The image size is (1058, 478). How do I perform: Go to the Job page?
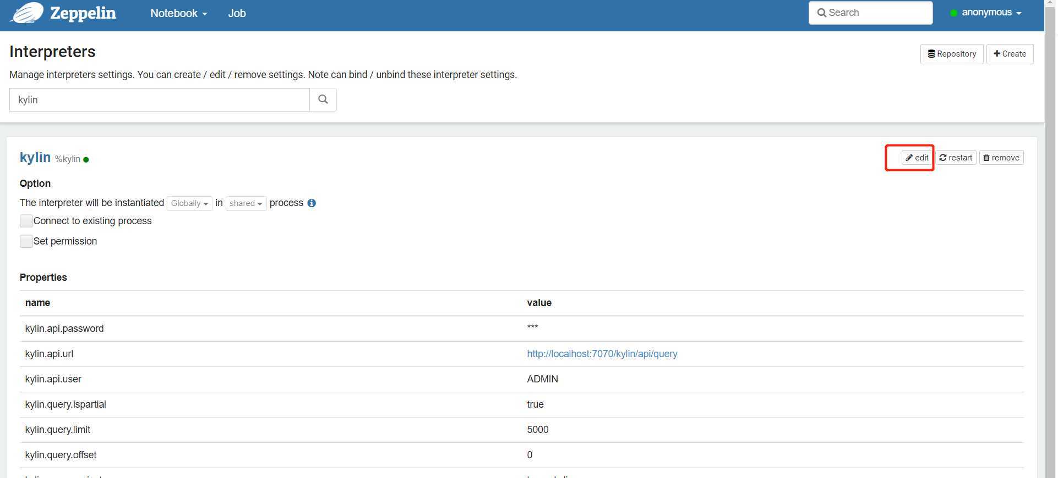(237, 13)
